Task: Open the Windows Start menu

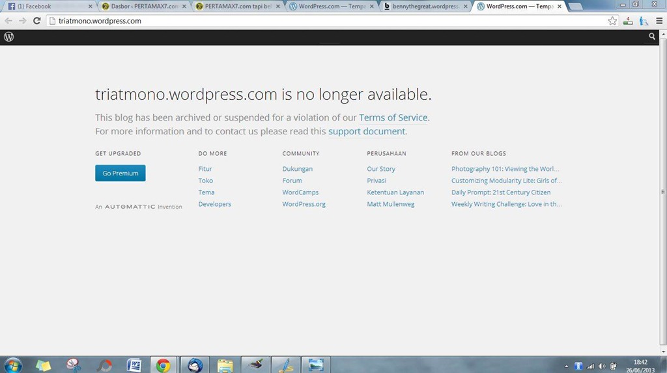Action: click(13, 365)
